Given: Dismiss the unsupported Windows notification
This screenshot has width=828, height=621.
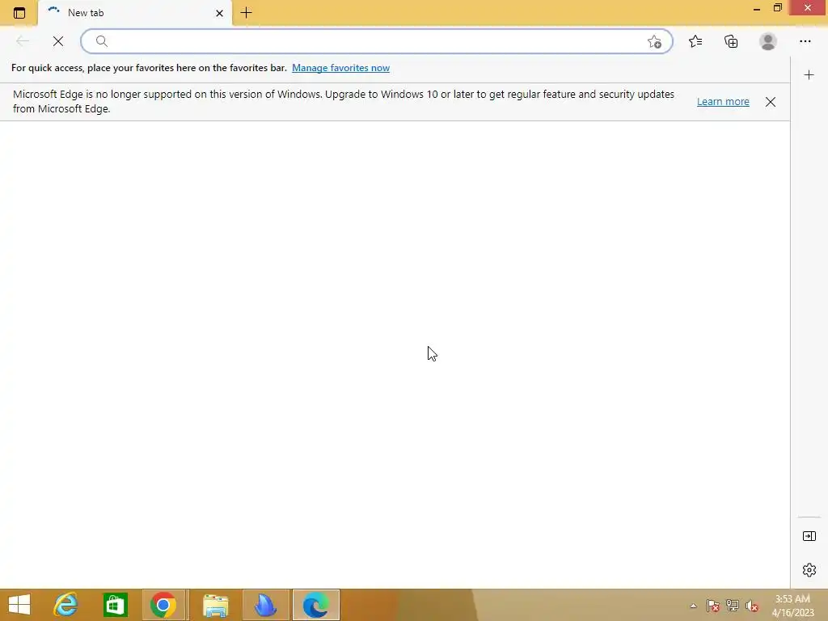Looking at the screenshot, I should click(x=771, y=102).
